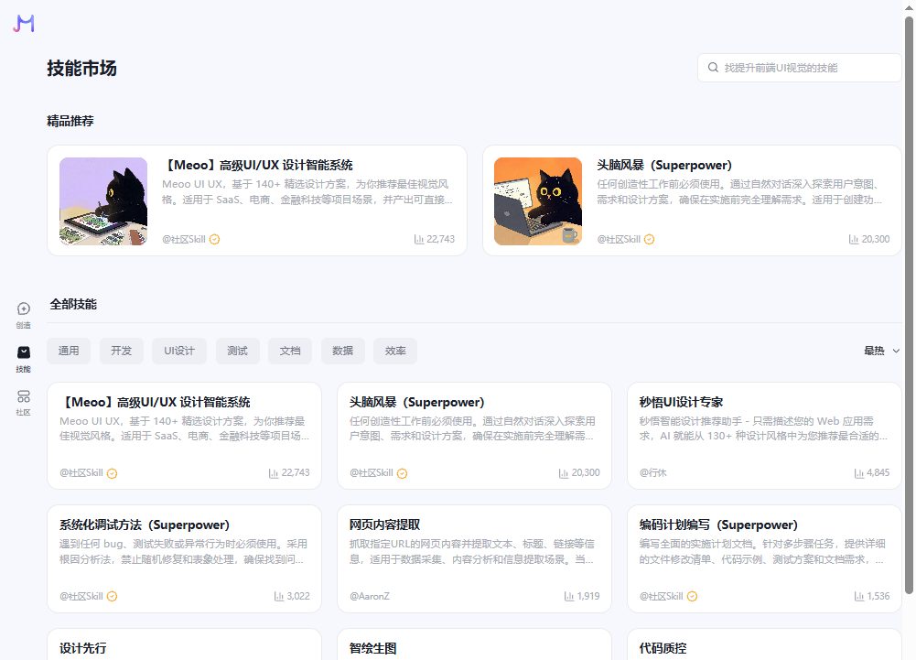
Task: Open featured 头脑风暴（Superpower）title
Action: 664,165
